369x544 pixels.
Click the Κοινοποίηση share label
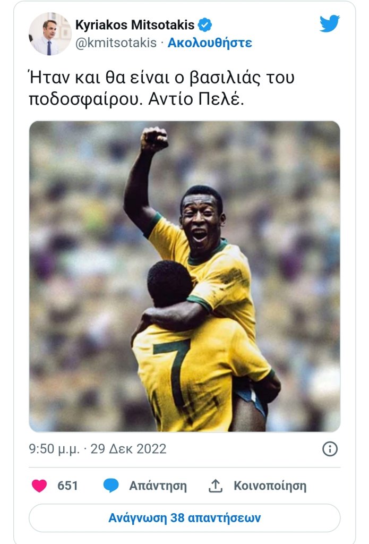270,486
